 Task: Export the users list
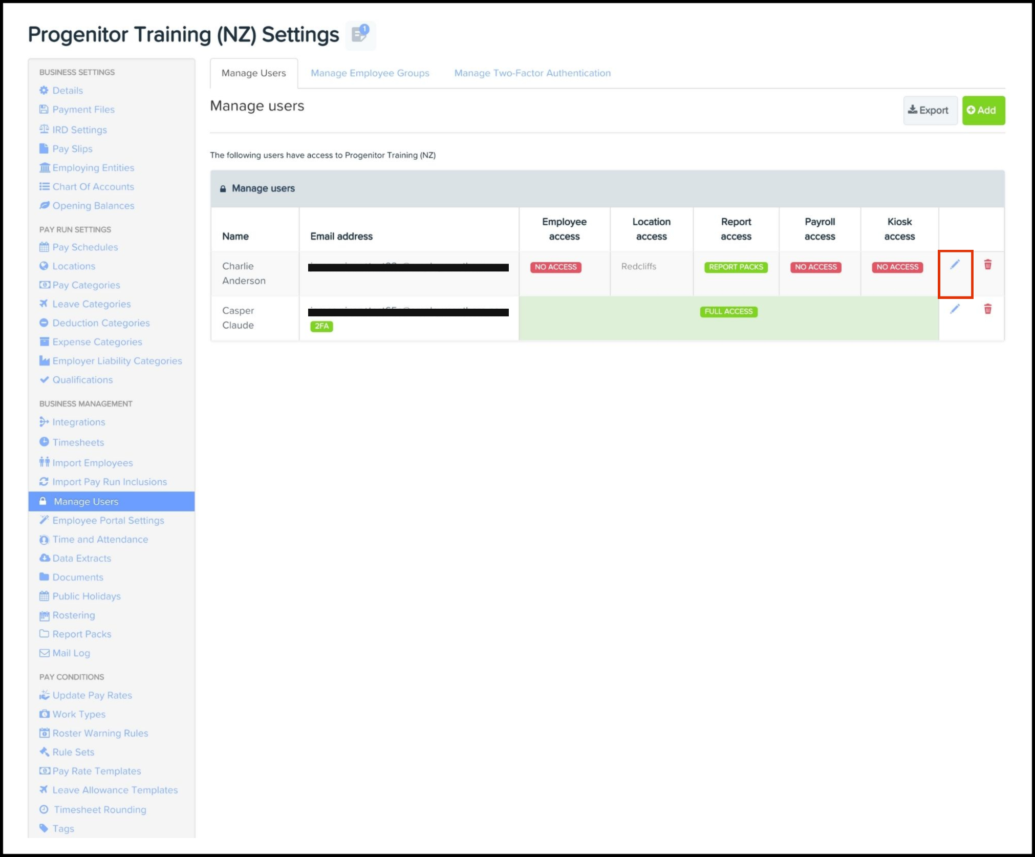929,110
